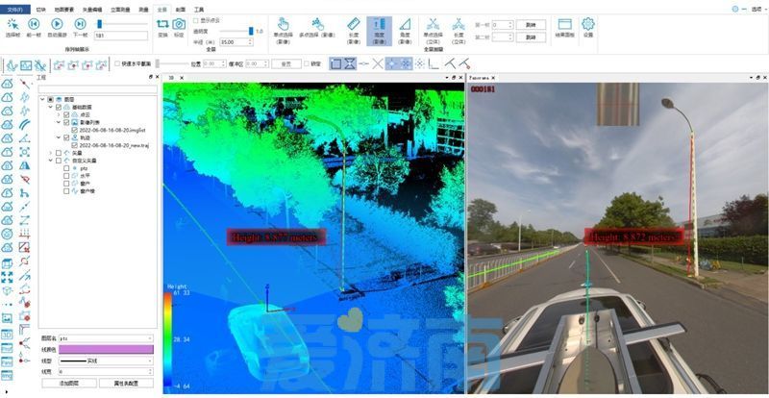Image resolution: width=769 pixels, height=398 pixels.
Task: Enable the show point cloud checkbox
Action: (x=196, y=19)
